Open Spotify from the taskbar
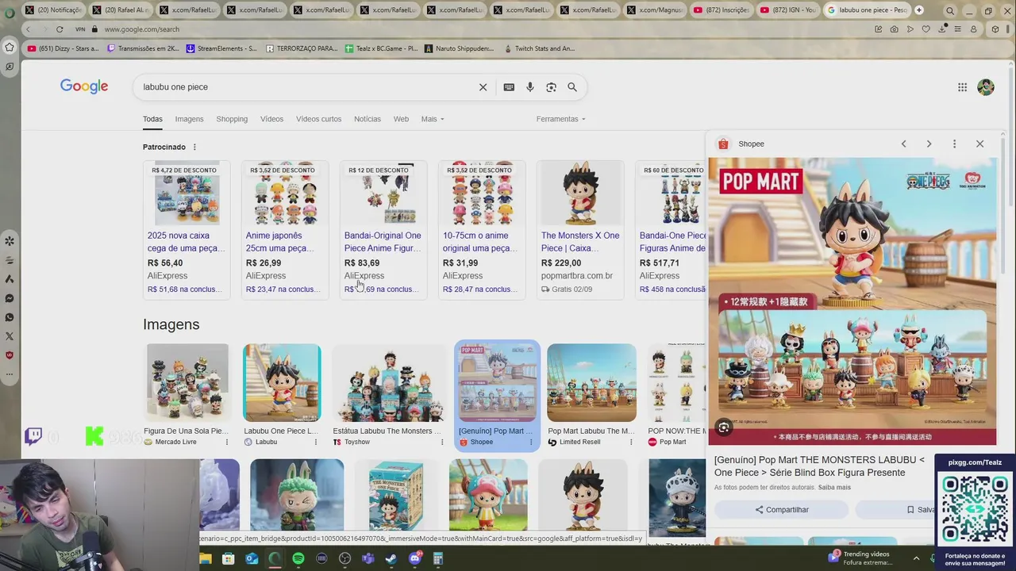Viewport: 1016px width, 571px height. coord(298,558)
